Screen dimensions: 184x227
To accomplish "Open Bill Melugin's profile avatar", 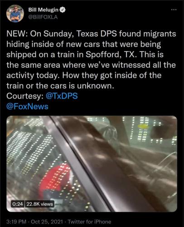I will 15,14.
